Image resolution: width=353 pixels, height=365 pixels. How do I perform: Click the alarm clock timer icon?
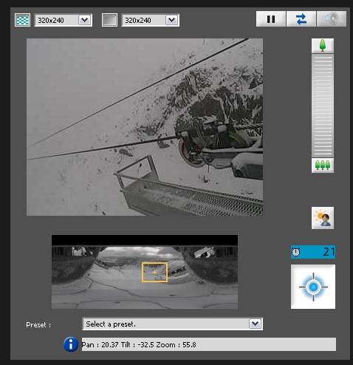[295, 252]
